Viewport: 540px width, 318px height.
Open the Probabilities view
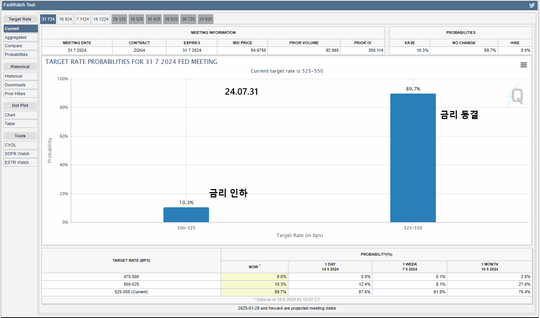21,54
